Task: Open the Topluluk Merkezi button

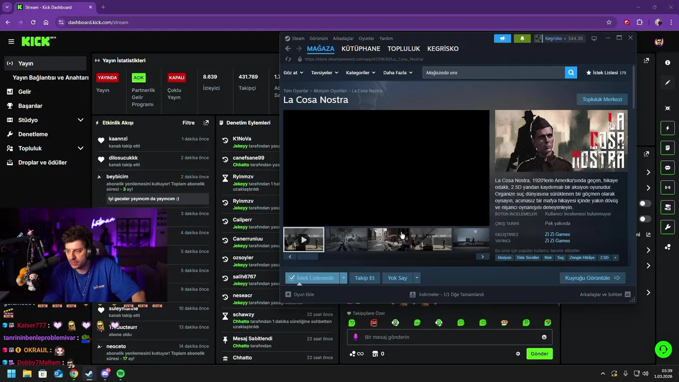Action: 602,99
